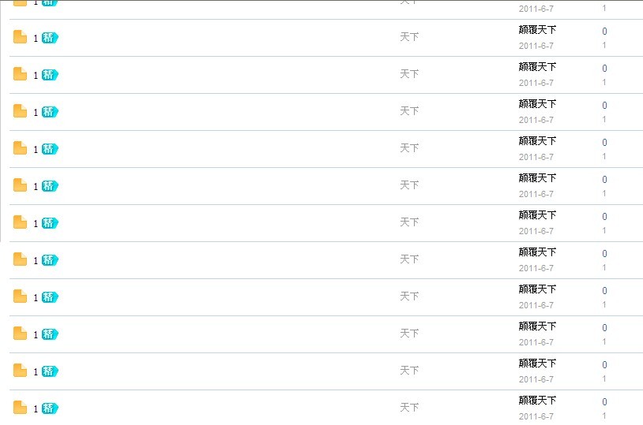Image resolution: width=643 pixels, height=425 pixels.
Task: Click the 2011-6-7 date in the fifth full row
Action: pos(536,194)
